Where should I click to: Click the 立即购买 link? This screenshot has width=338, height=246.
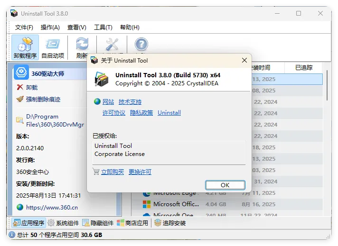point(113,172)
